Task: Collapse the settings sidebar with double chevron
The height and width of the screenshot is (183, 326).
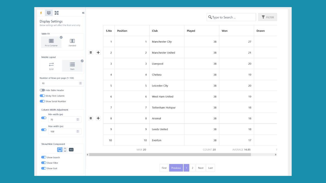Action: click(83, 13)
